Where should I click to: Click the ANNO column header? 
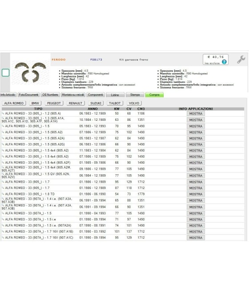(x=92, y=109)
